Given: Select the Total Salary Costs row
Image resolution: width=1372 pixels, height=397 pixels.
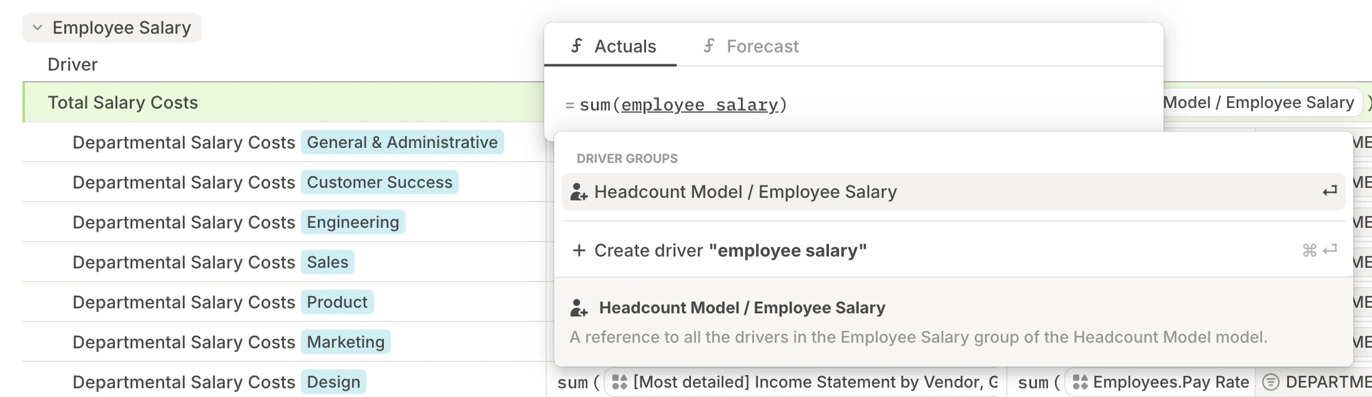Looking at the screenshot, I should (284, 102).
